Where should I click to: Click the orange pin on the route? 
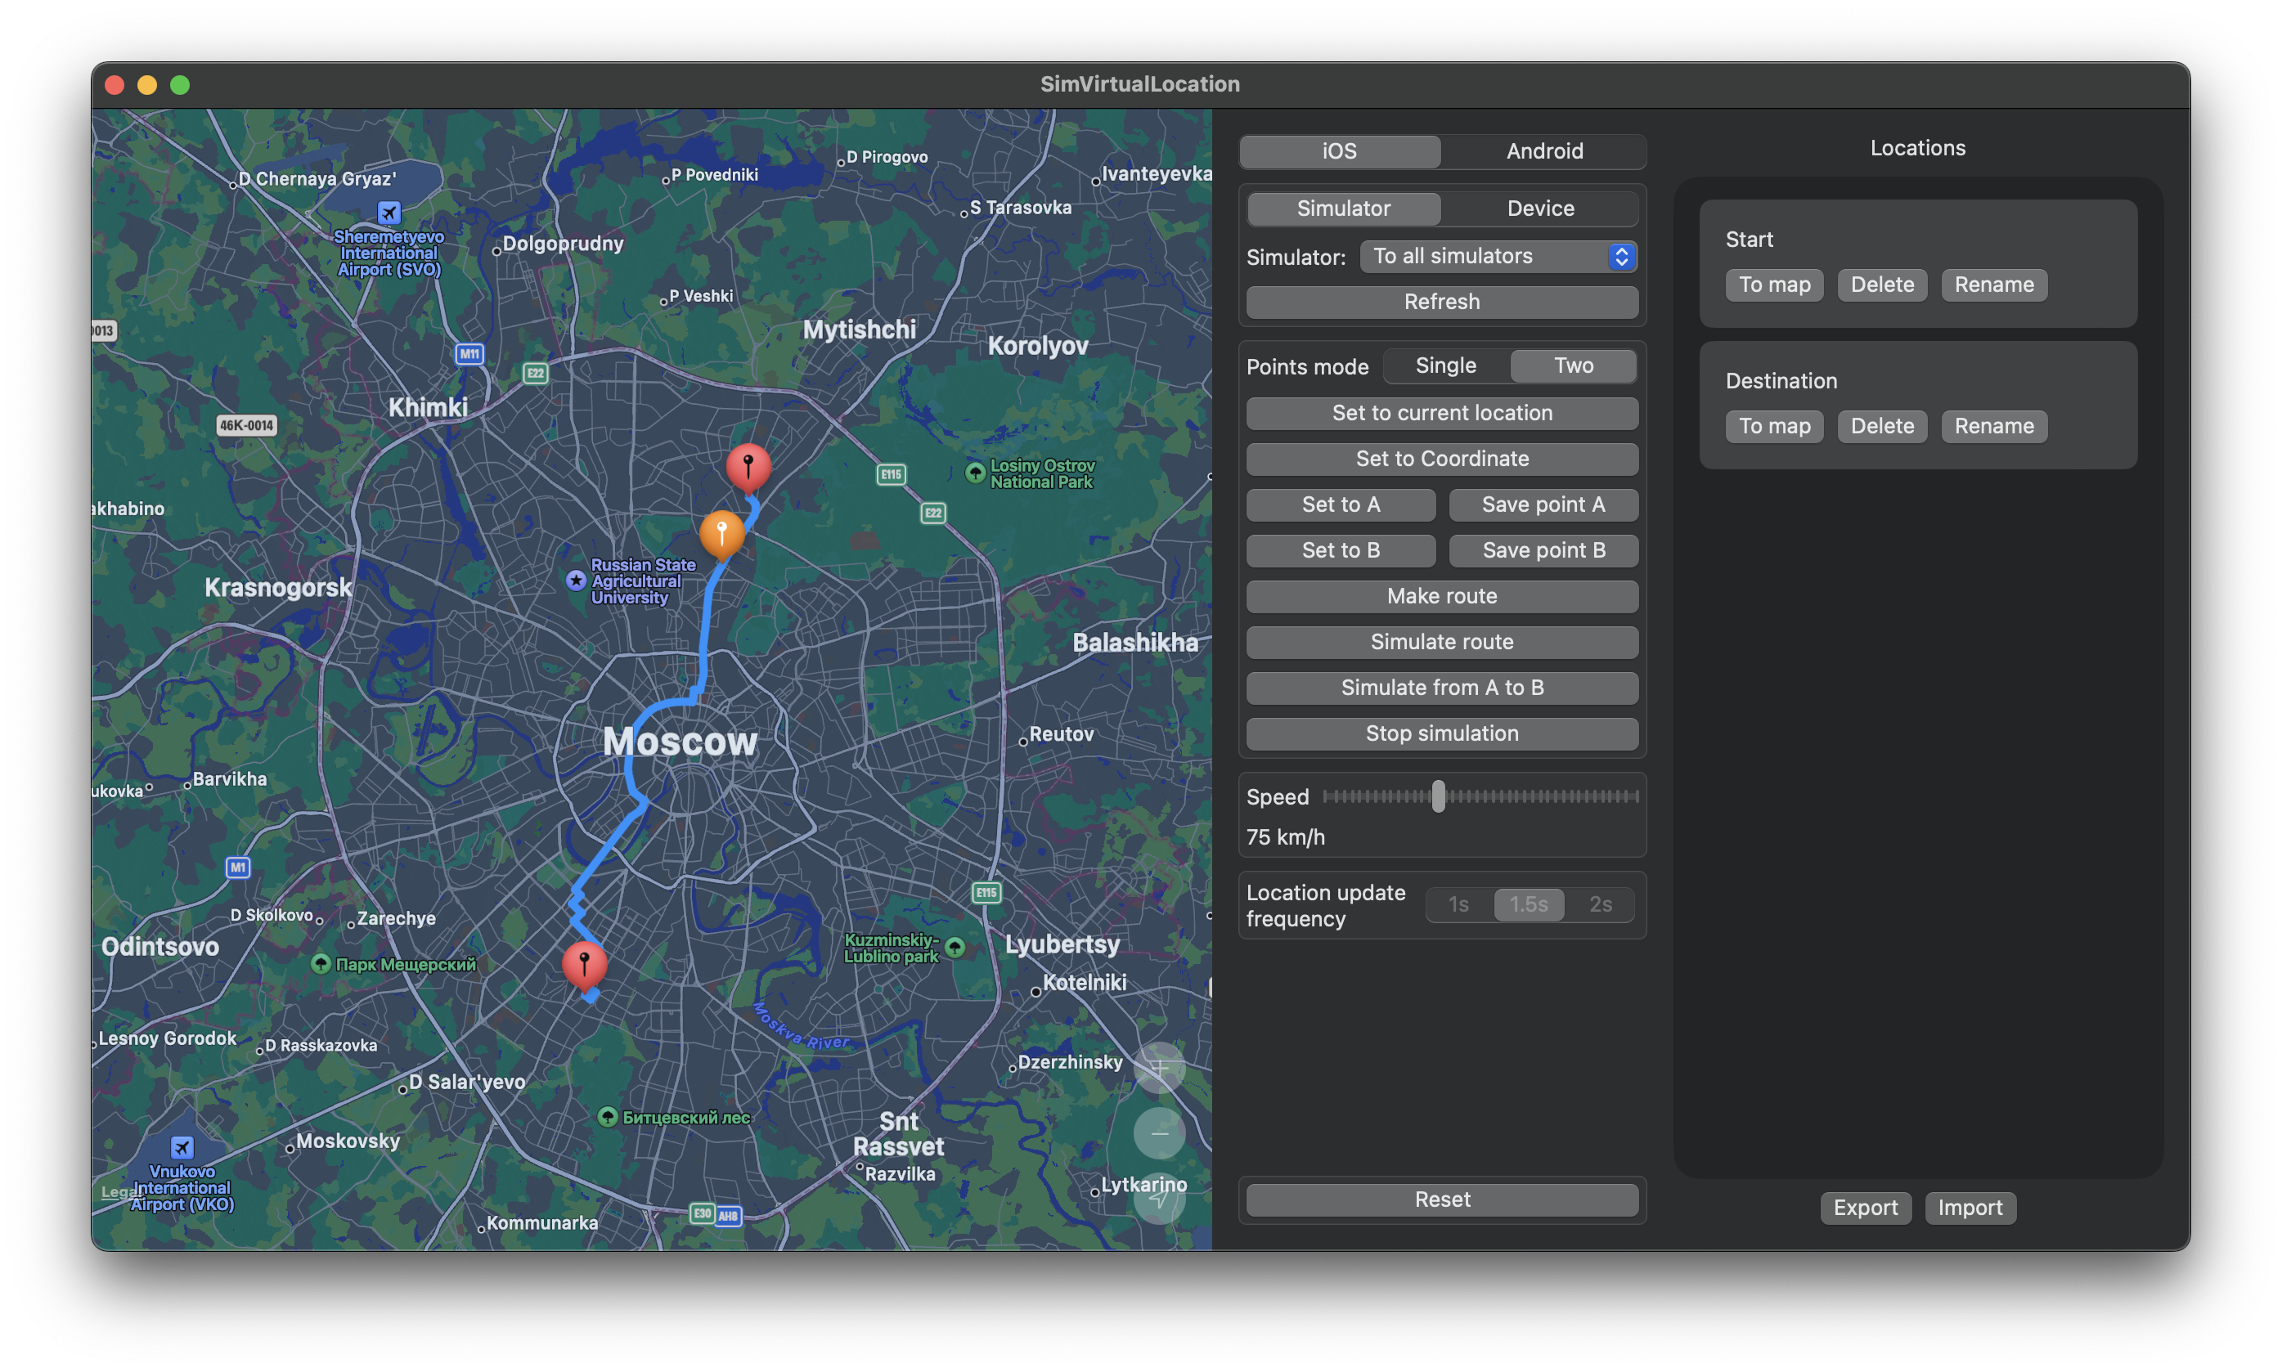pyautogui.click(x=721, y=533)
